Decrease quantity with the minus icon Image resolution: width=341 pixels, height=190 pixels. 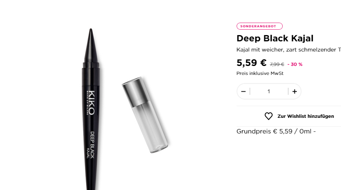[243, 92]
